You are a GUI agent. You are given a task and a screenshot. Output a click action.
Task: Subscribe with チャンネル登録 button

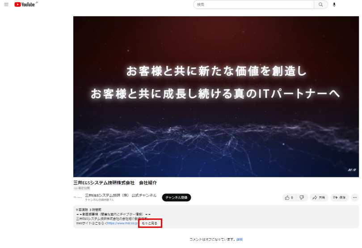pyautogui.click(x=177, y=197)
